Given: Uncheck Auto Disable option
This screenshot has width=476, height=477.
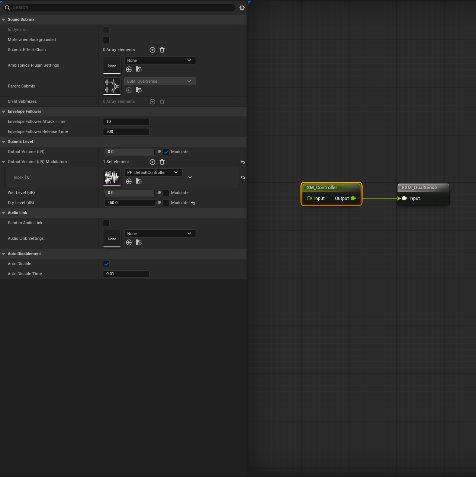Looking at the screenshot, I should point(106,264).
